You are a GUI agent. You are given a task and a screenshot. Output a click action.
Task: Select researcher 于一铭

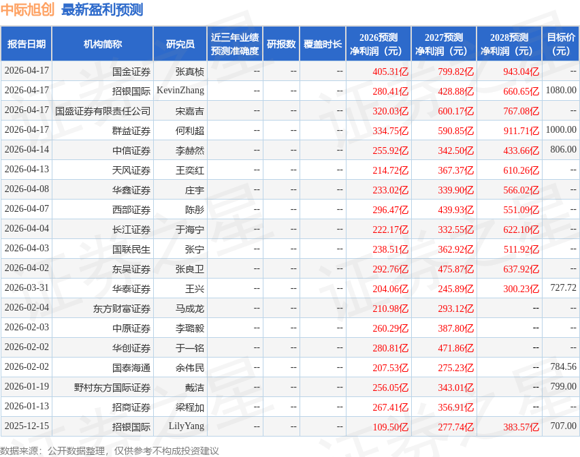click(190, 348)
